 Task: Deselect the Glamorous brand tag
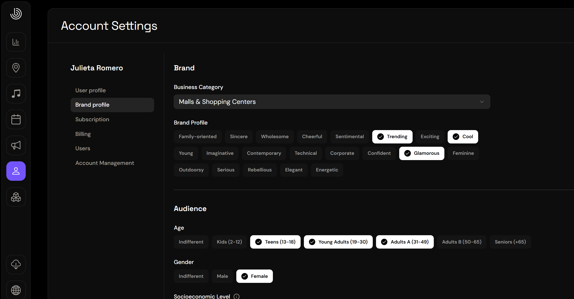(x=422, y=153)
